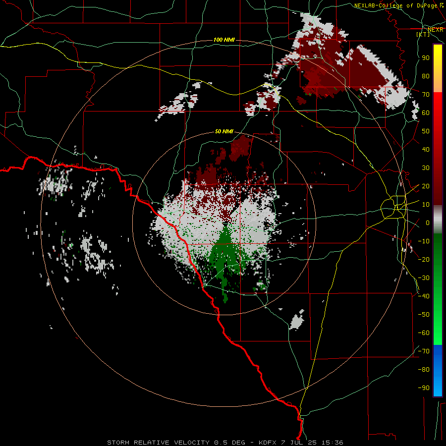Click the 90 value on velocity scale

pos(426,58)
